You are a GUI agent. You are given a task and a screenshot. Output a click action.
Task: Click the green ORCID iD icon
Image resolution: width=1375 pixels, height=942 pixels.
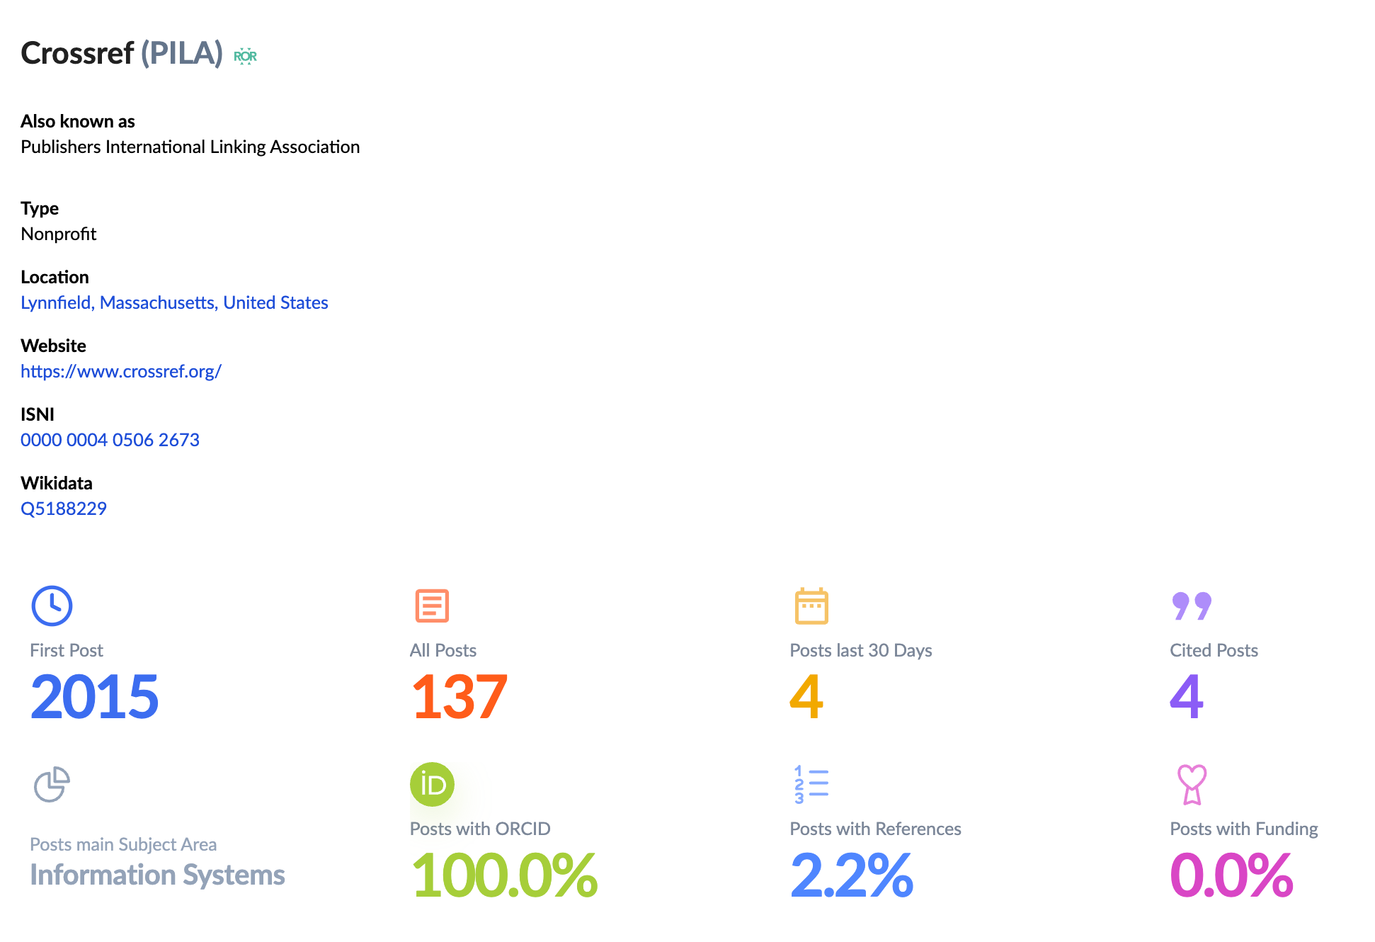[x=432, y=784]
